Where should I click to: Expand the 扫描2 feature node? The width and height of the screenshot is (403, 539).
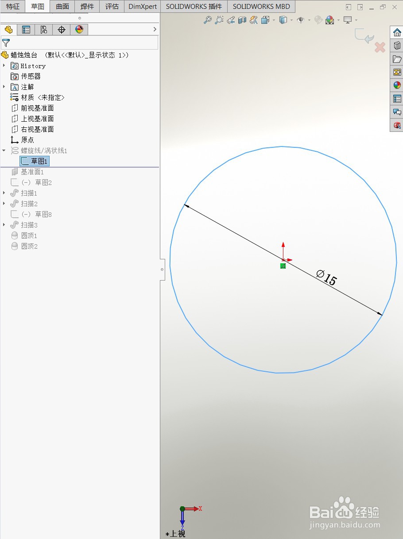(4, 204)
